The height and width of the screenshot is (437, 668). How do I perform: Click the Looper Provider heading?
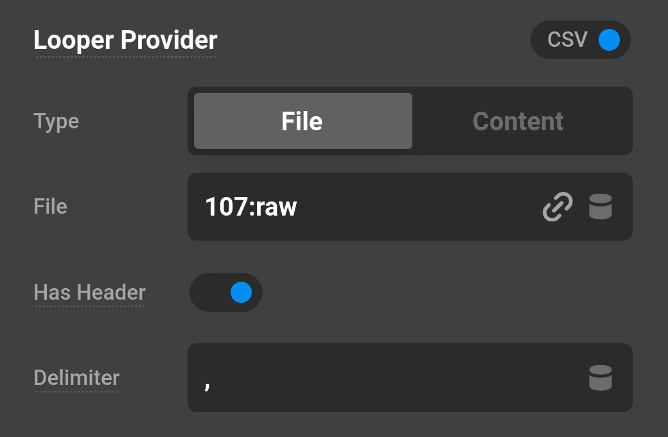point(125,40)
